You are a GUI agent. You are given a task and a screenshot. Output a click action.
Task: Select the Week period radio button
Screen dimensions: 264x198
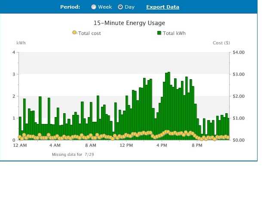point(94,7)
